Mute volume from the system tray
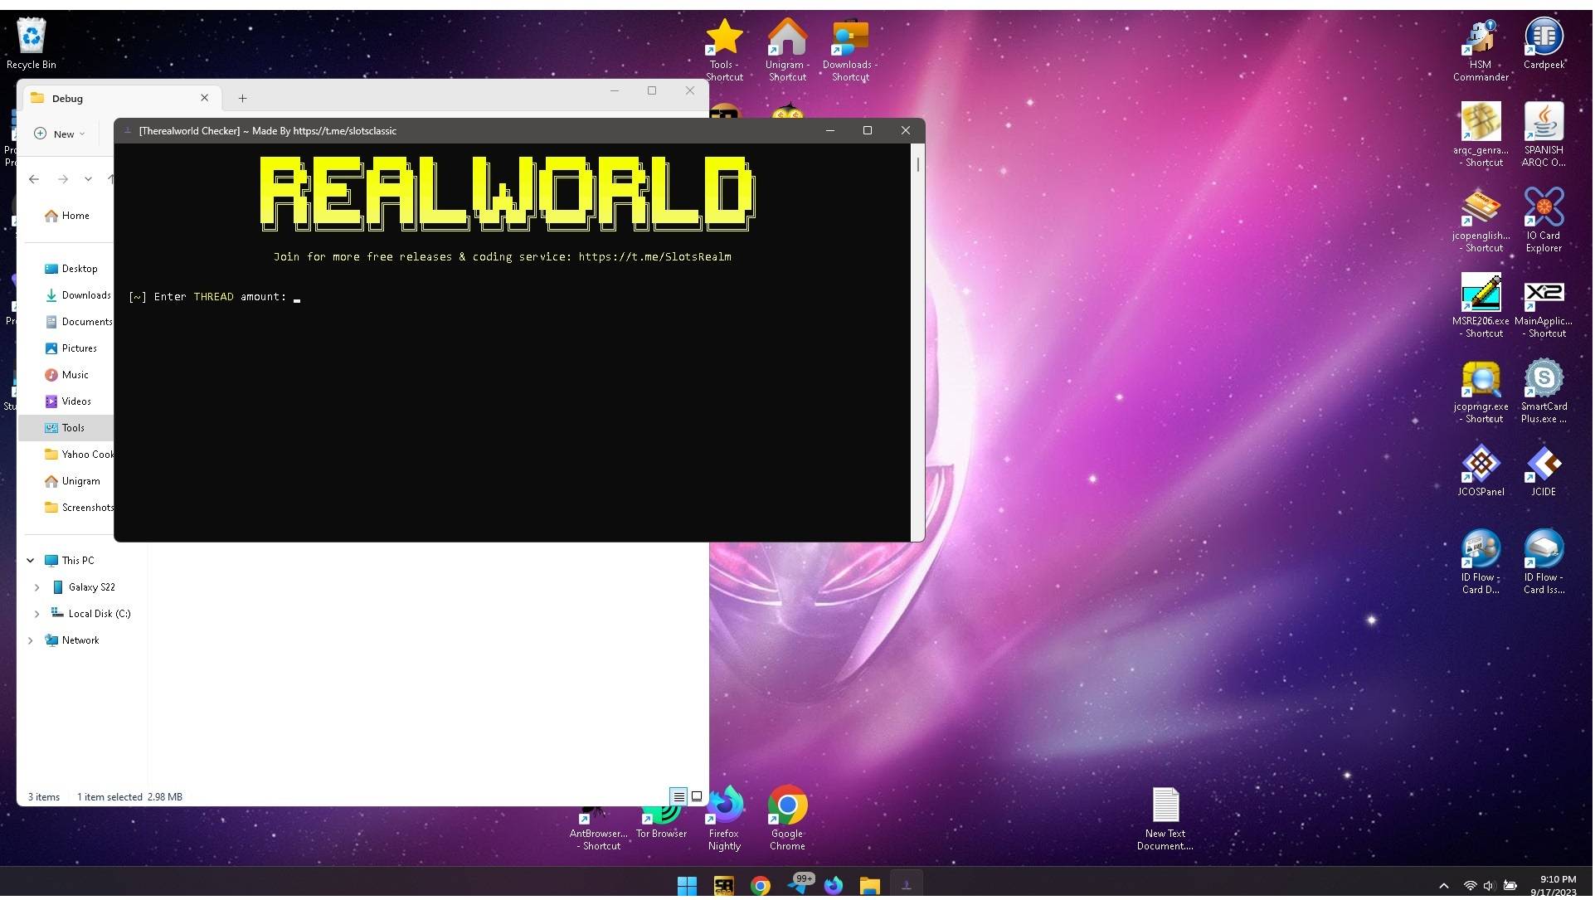This screenshot has width=1595, height=900. pyautogui.click(x=1490, y=885)
